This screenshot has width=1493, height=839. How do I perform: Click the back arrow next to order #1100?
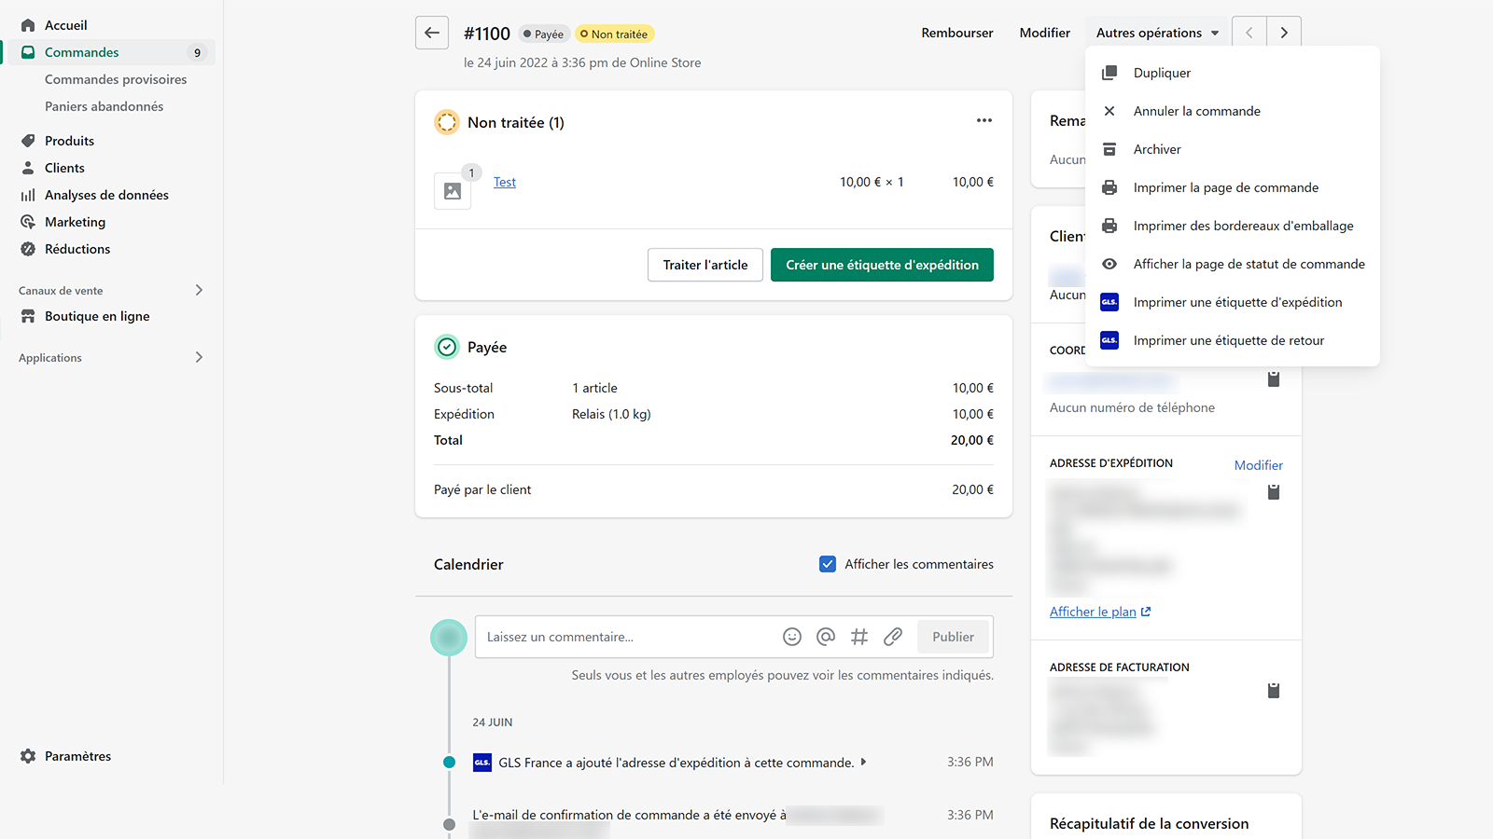tap(432, 33)
